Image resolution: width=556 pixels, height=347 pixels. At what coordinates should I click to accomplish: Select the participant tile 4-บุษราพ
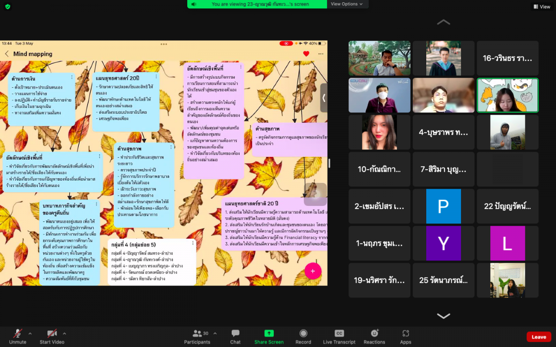(x=443, y=132)
